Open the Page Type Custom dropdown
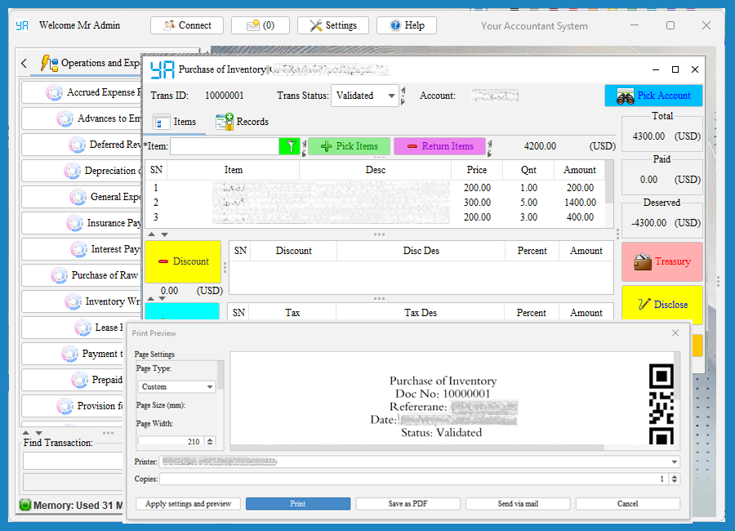The height and width of the screenshot is (531, 735). click(176, 387)
